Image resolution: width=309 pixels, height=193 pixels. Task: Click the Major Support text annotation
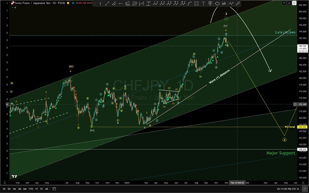281,153
